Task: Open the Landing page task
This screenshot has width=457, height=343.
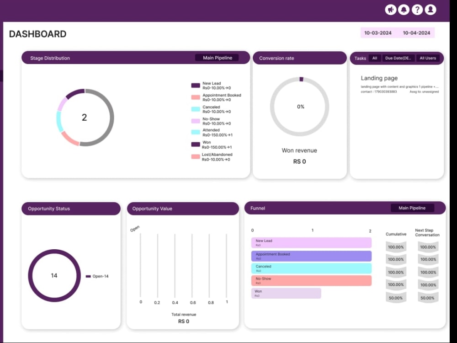Action: (x=379, y=78)
